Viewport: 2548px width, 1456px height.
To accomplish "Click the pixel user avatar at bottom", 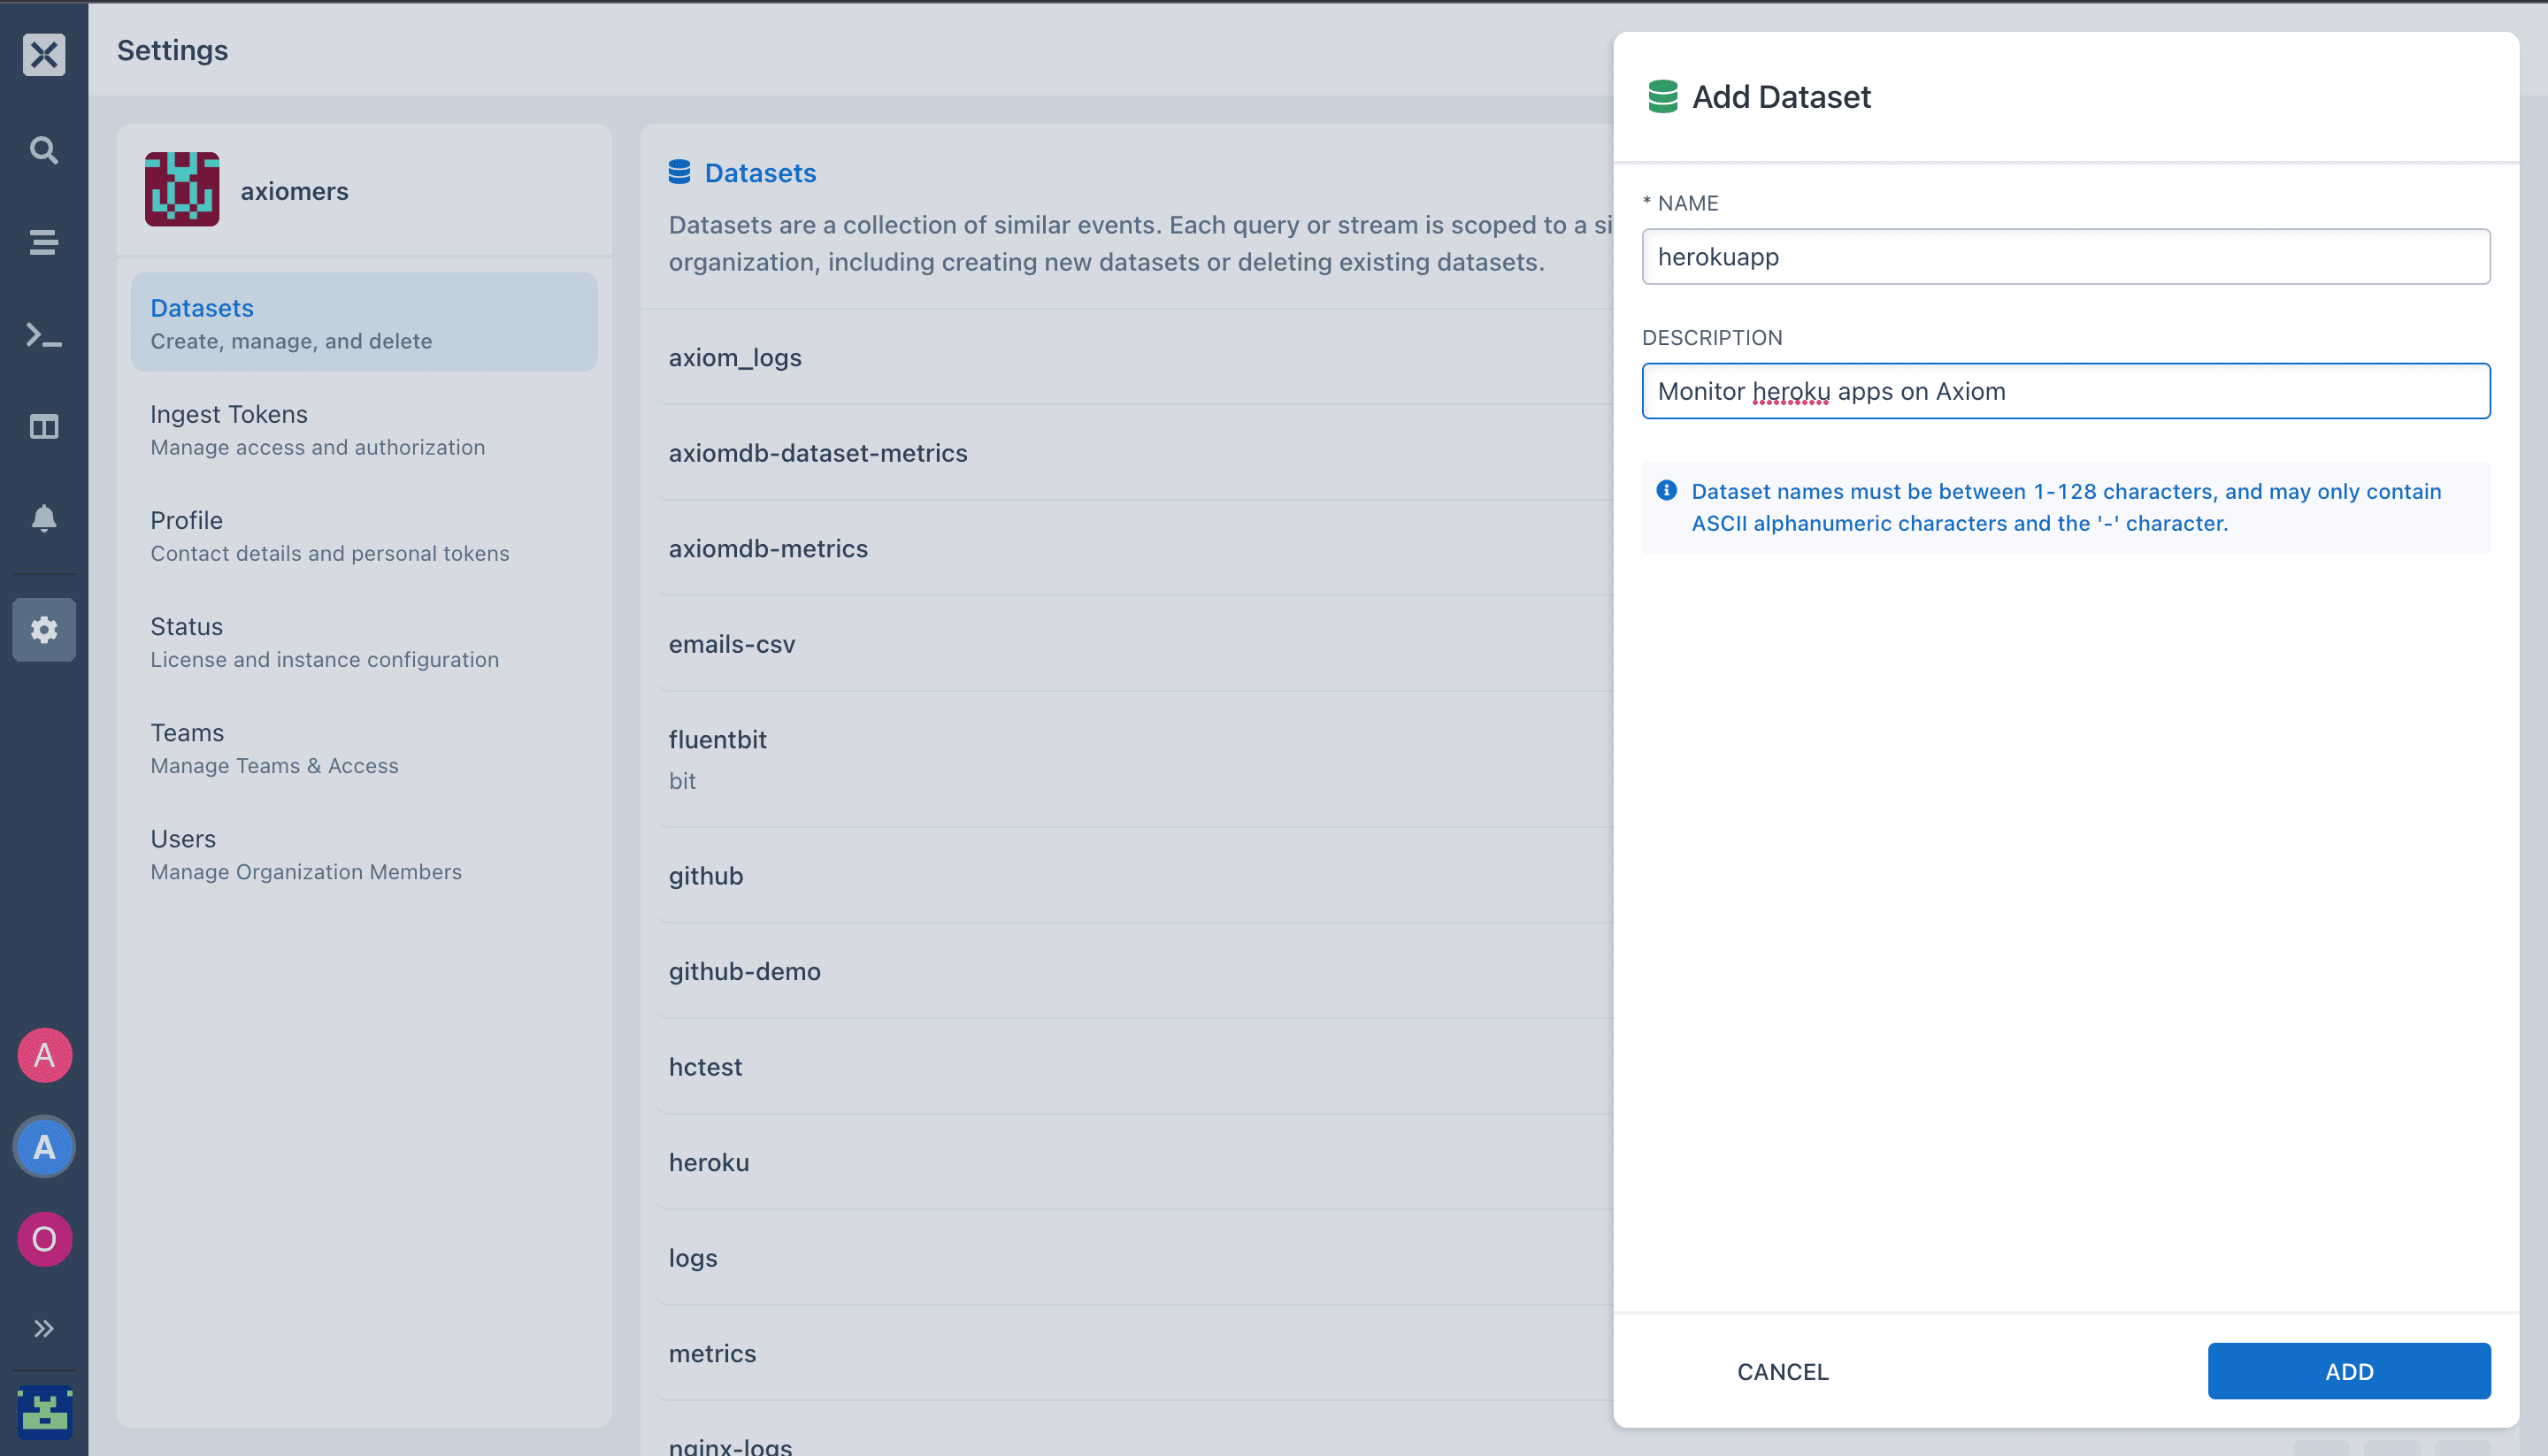I will pos(44,1412).
